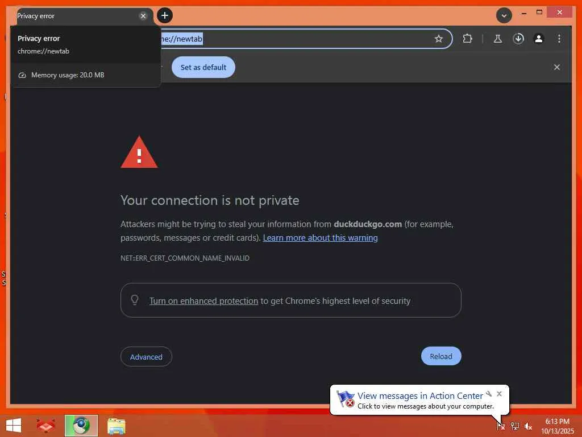Open the Extensions puzzle icon

[x=467, y=39]
